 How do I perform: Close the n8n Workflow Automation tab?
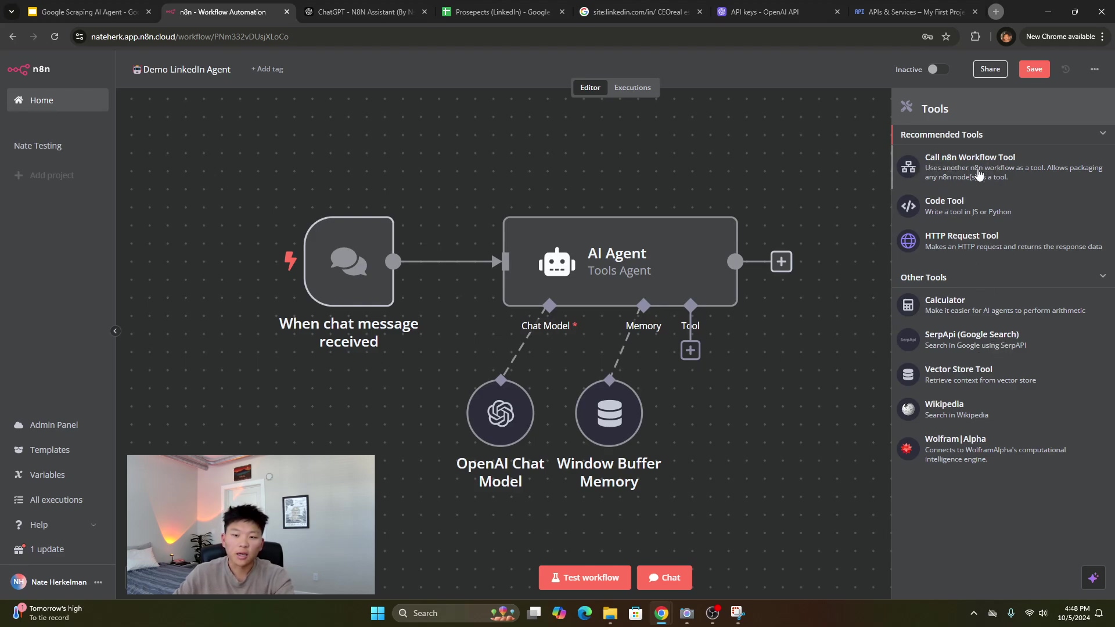point(287,12)
